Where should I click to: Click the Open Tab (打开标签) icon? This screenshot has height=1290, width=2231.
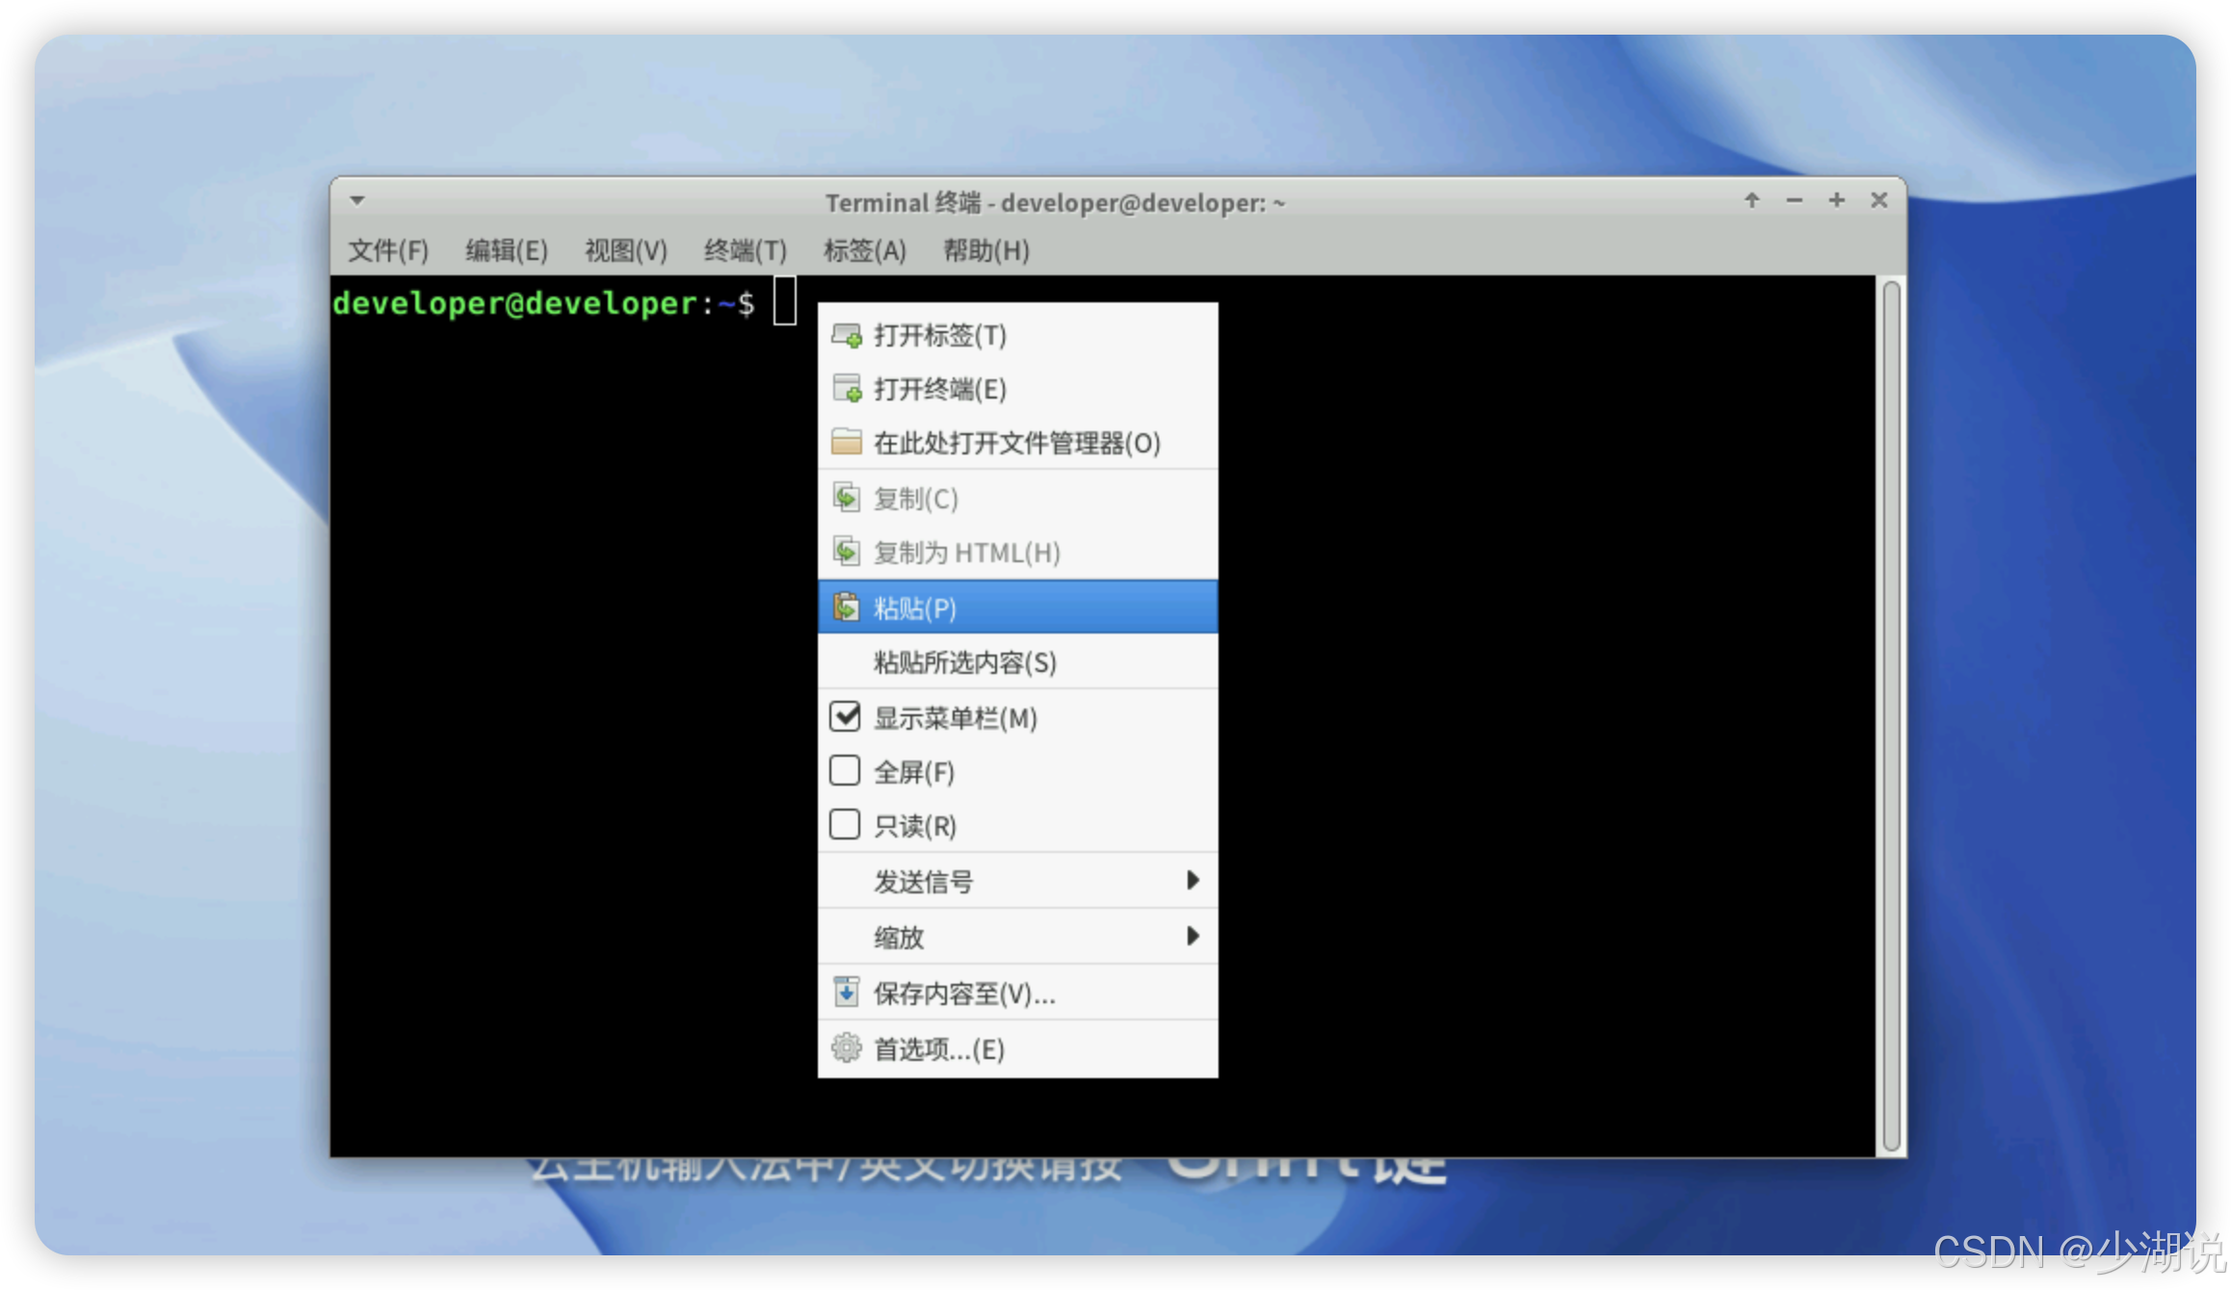(x=846, y=335)
